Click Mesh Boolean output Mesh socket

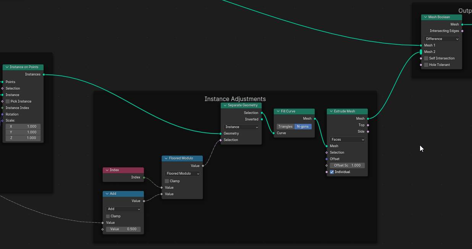pos(462,24)
